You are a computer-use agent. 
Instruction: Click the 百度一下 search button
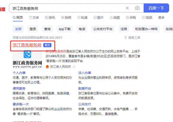click(x=156, y=8)
